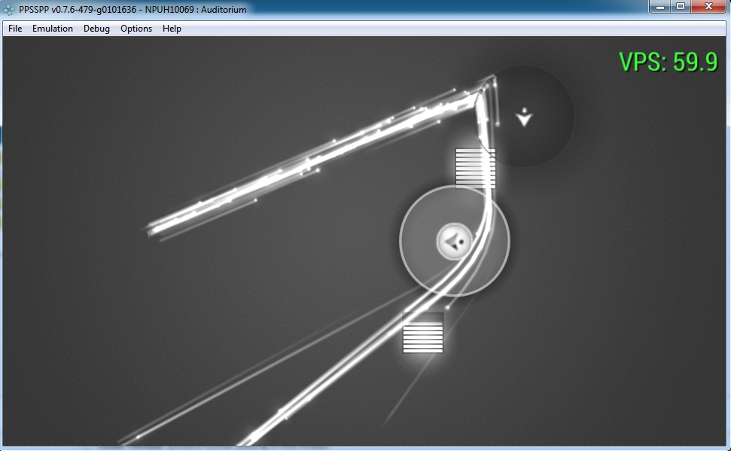731x451 pixels.
Task: Click the PPSSPP icon in the title bar
Action: [x=9, y=10]
